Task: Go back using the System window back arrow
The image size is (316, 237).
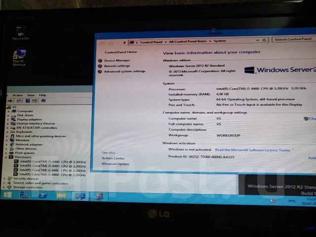Action: (x=102, y=43)
